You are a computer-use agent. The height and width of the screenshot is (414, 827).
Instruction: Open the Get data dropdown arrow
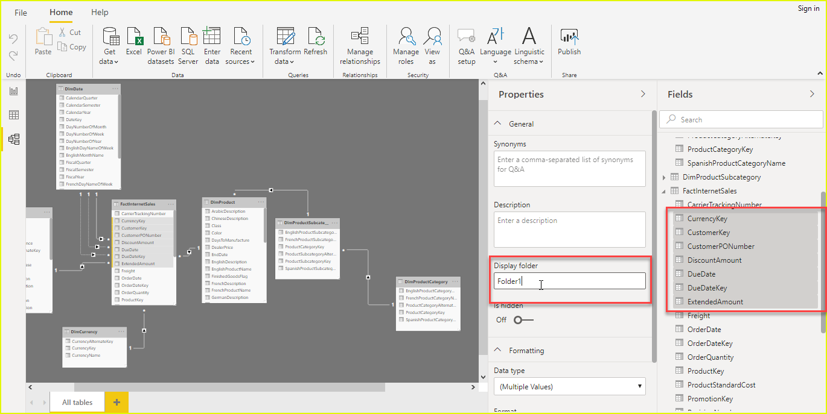[x=118, y=61]
